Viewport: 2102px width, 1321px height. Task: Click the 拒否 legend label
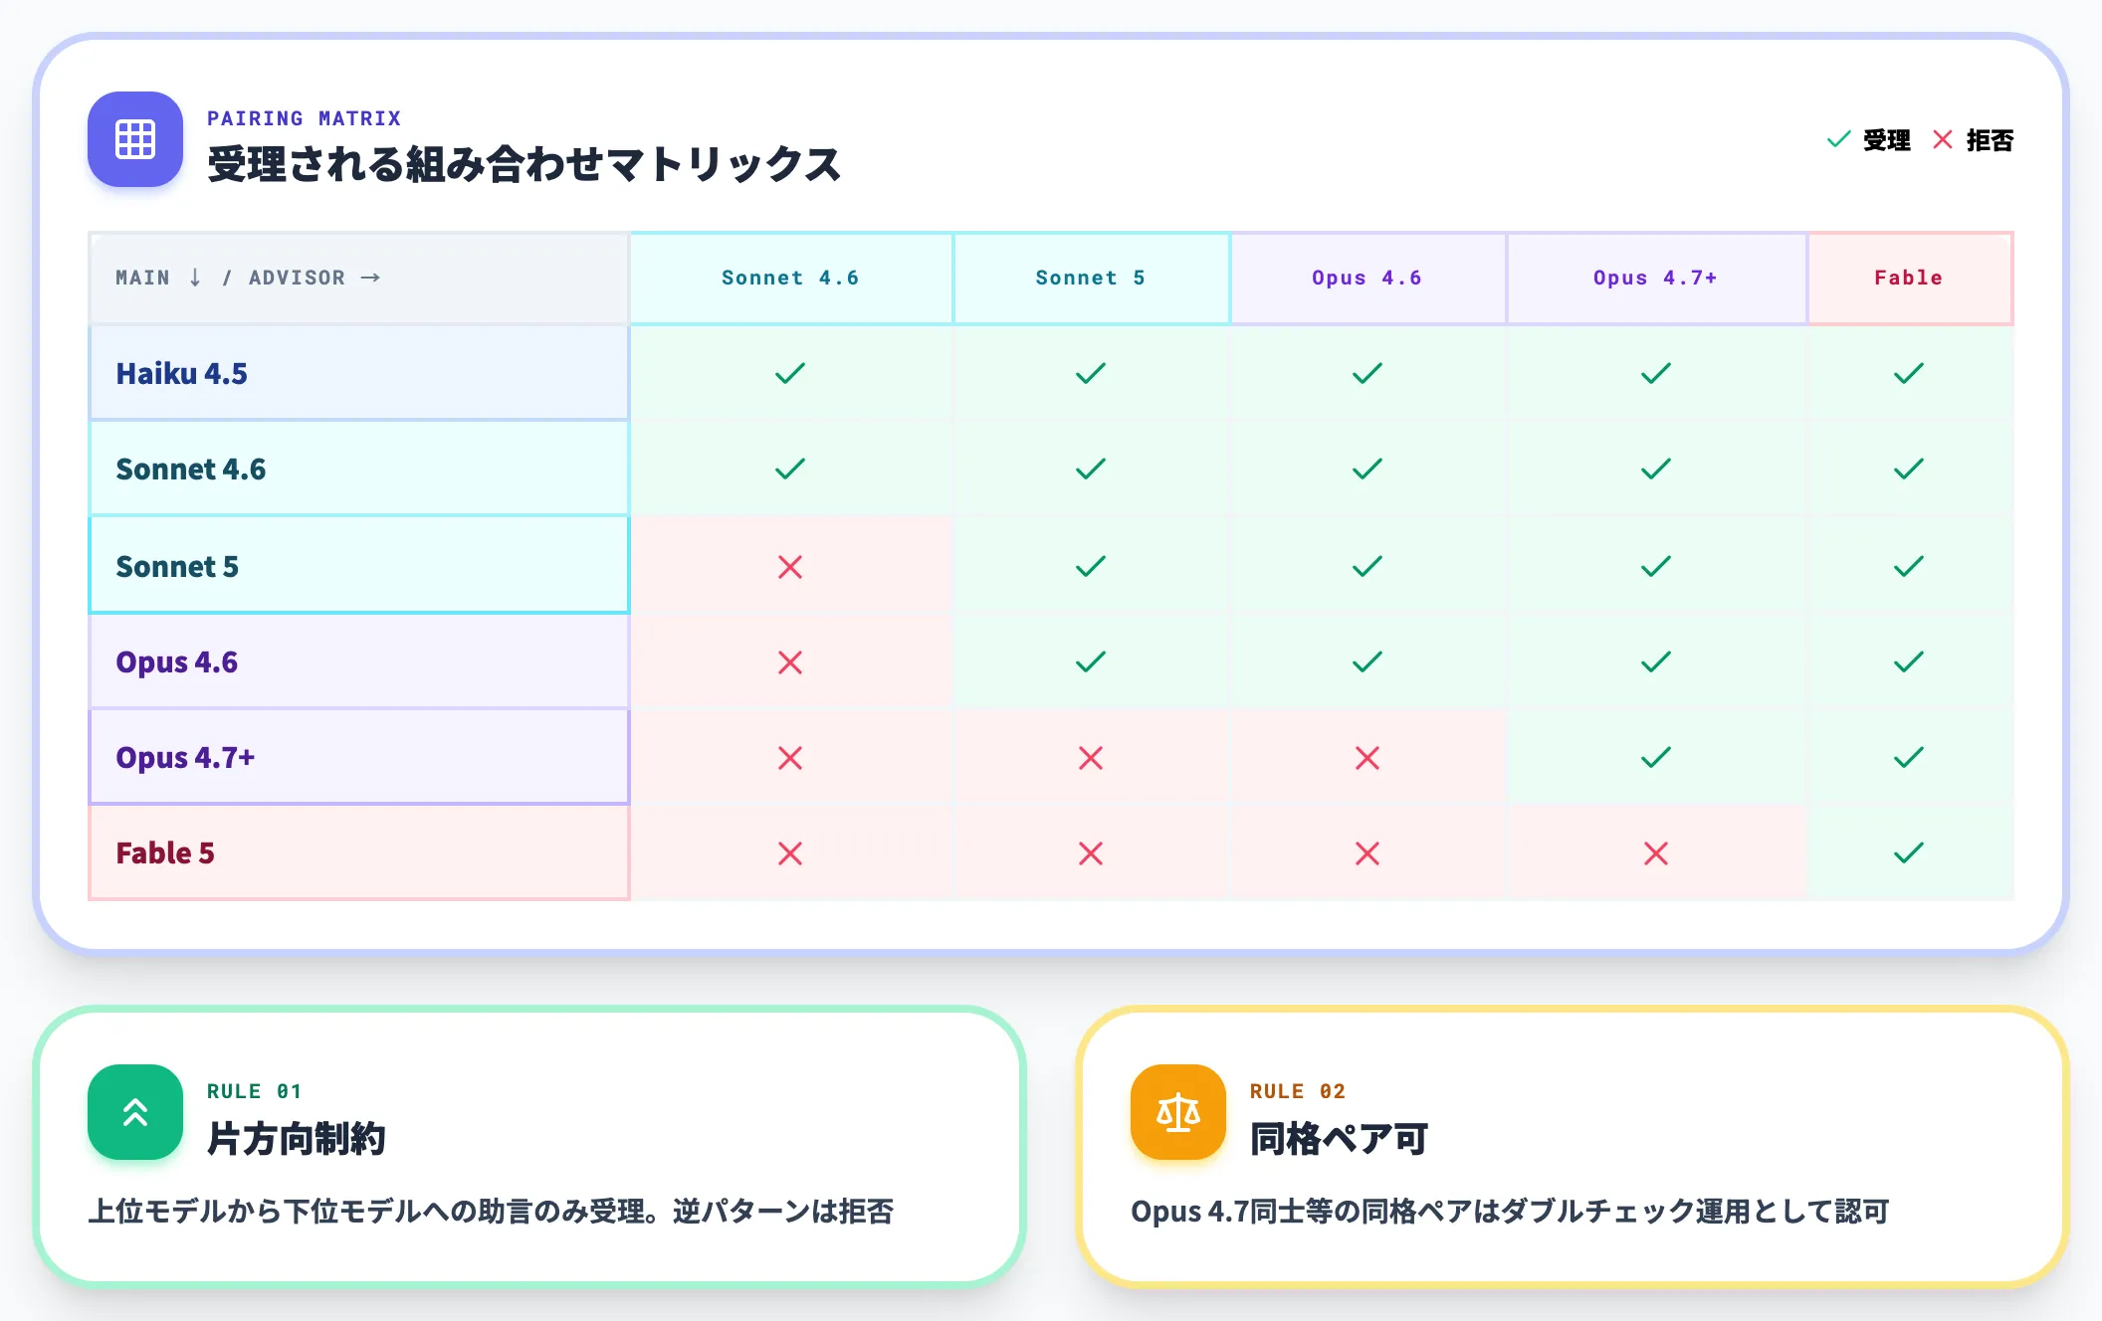[1991, 140]
